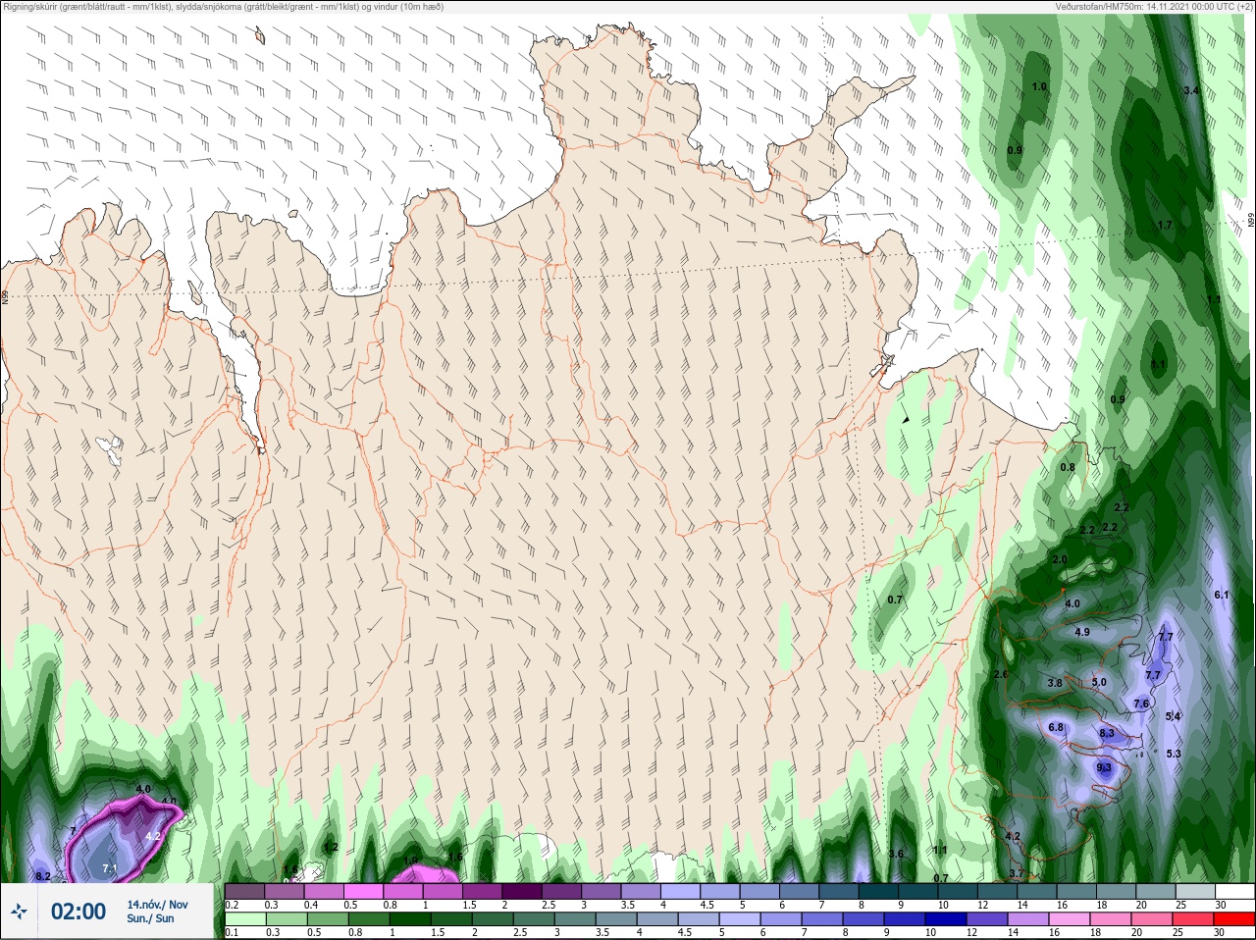Click the 5.4 precipitation value on the map
This screenshot has width=1256, height=940.
tap(1173, 716)
